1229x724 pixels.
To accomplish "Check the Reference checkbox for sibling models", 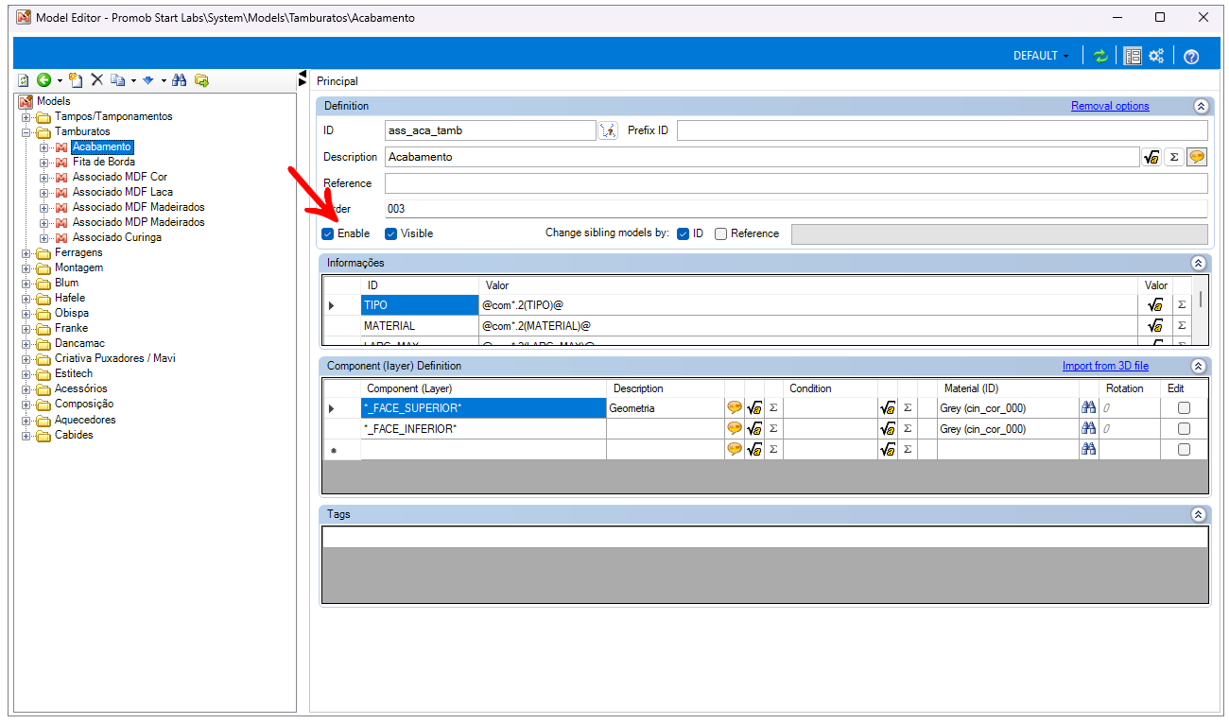I will coord(721,233).
